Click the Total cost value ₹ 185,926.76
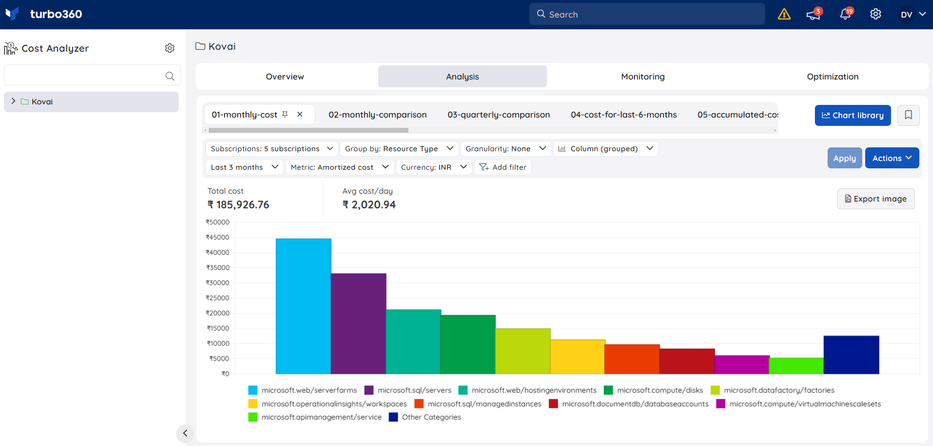The image size is (933, 446). click(238, 205)
